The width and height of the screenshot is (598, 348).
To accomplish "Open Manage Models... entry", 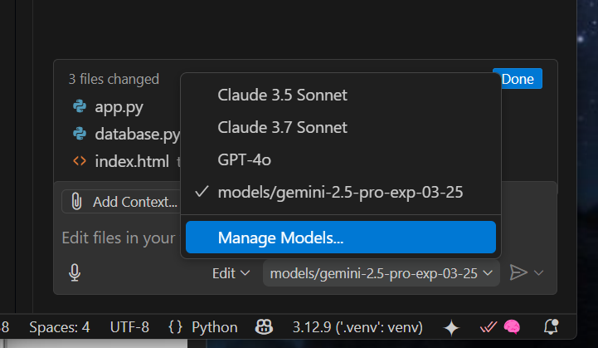I will pyautogui.click(x=341, y=238).
